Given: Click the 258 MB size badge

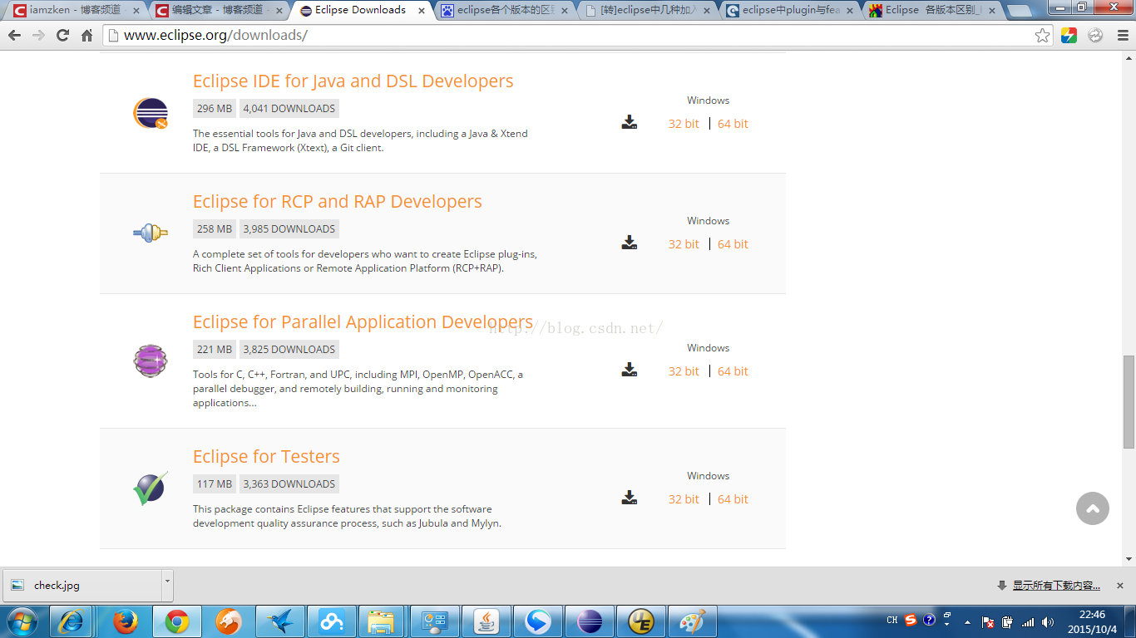Looking at the screenshot, I should click(x=215, y=229).
